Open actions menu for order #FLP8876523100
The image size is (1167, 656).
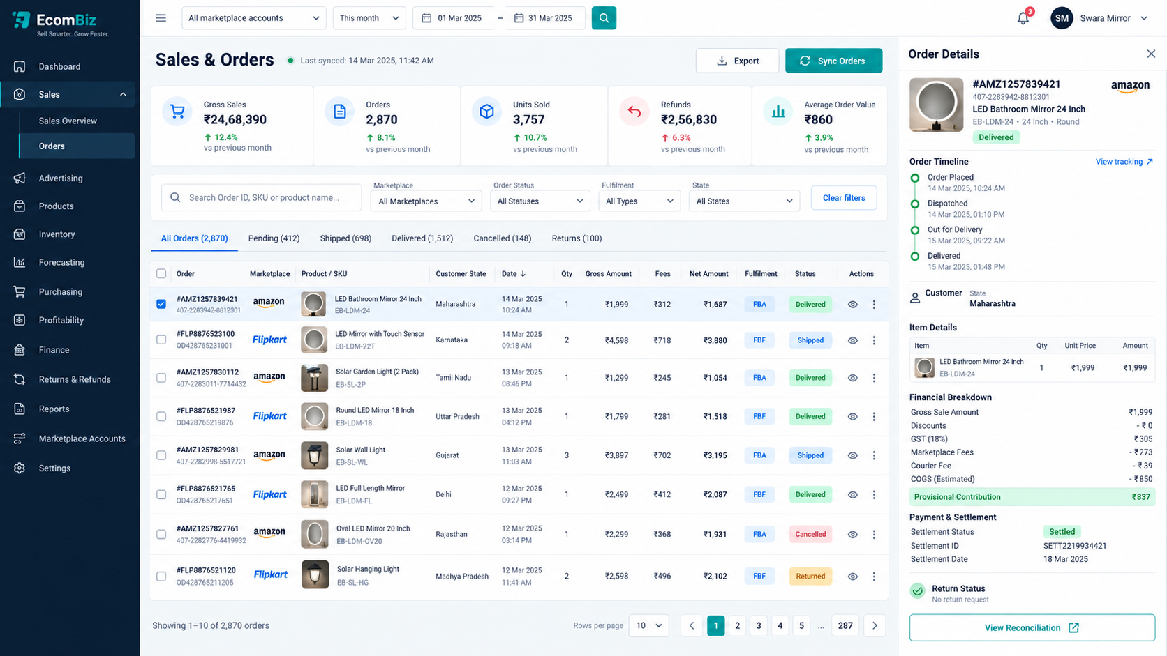tap(874, 340)
